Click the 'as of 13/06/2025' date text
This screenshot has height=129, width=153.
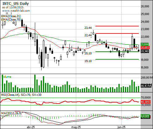click(13, 7)
